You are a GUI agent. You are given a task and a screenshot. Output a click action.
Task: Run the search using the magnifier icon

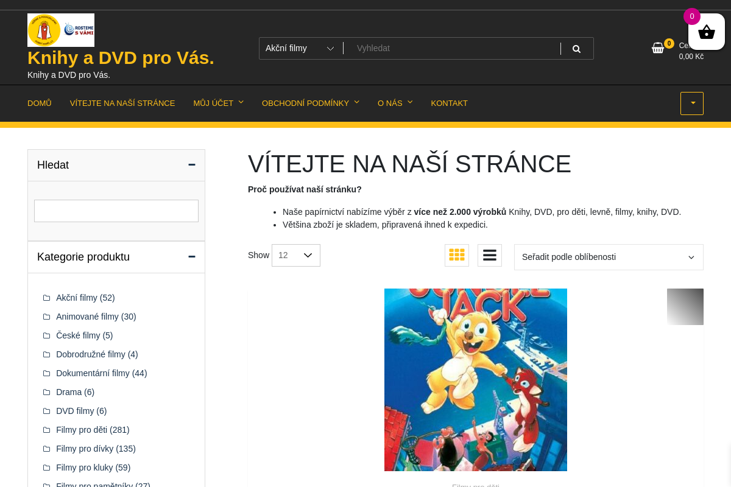click(576, 48)
